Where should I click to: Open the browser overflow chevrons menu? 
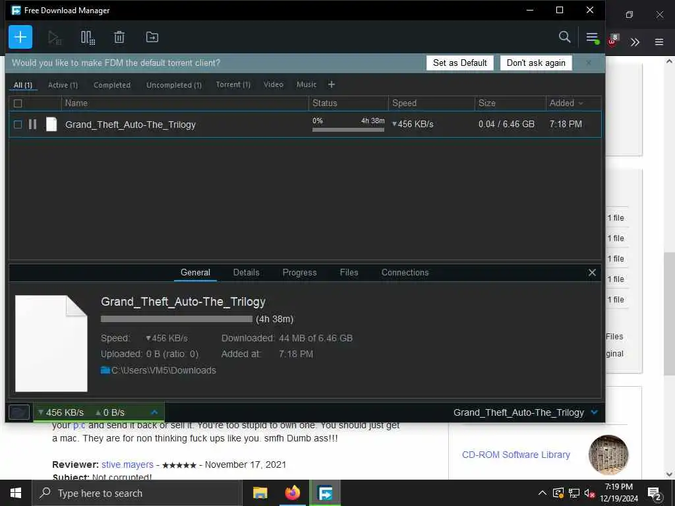635,42
